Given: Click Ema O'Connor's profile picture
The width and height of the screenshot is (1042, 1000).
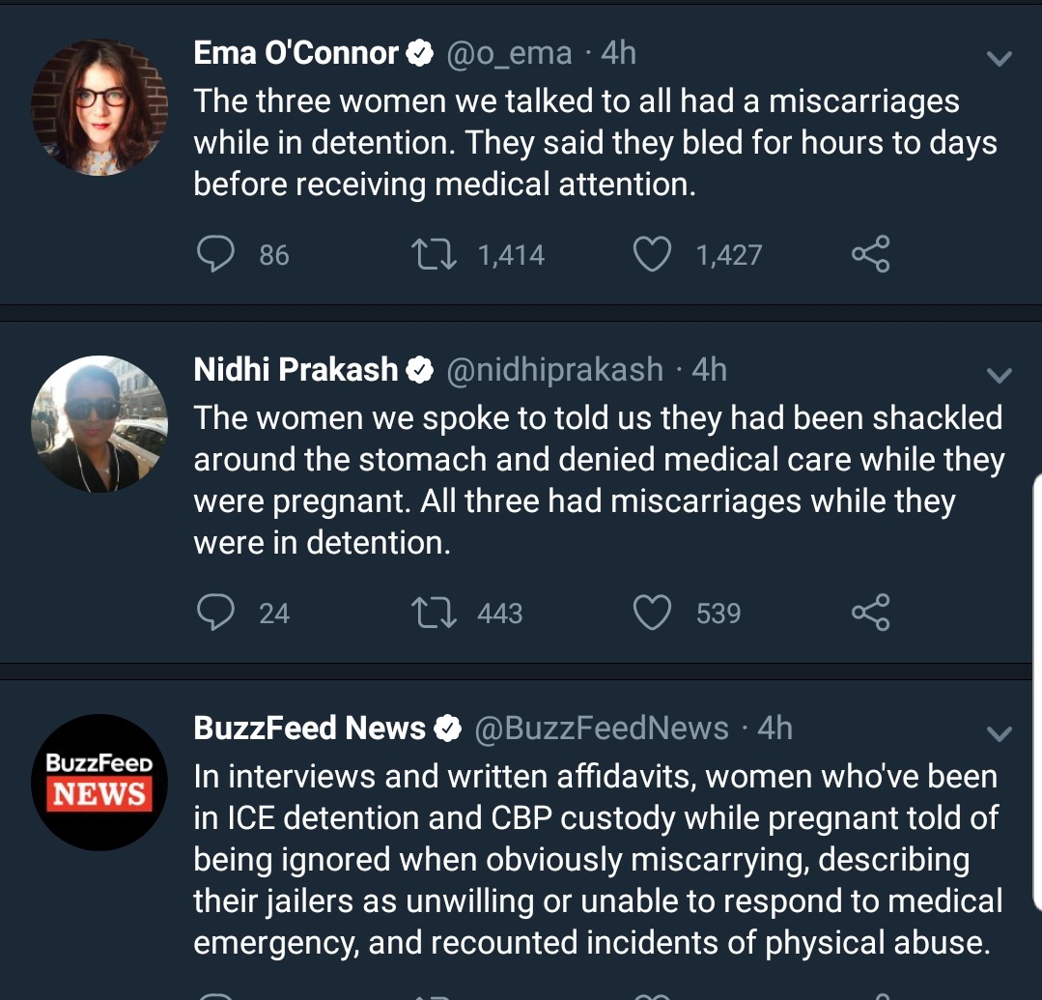Looking at the screenshot, I should 99,107.
